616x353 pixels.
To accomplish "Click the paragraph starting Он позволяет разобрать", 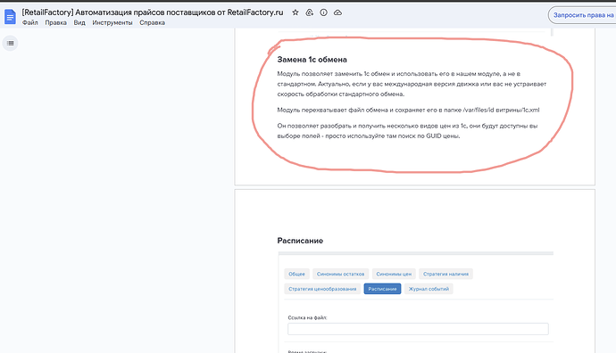I will [x=407, y=131].
